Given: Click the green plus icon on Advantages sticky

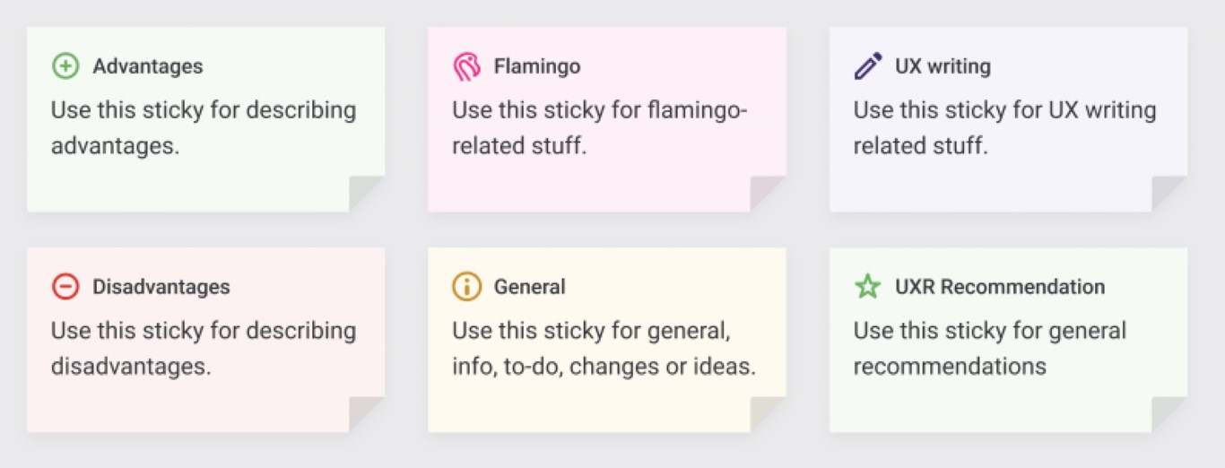Looking at the screenshot, I should click(65, 66).
